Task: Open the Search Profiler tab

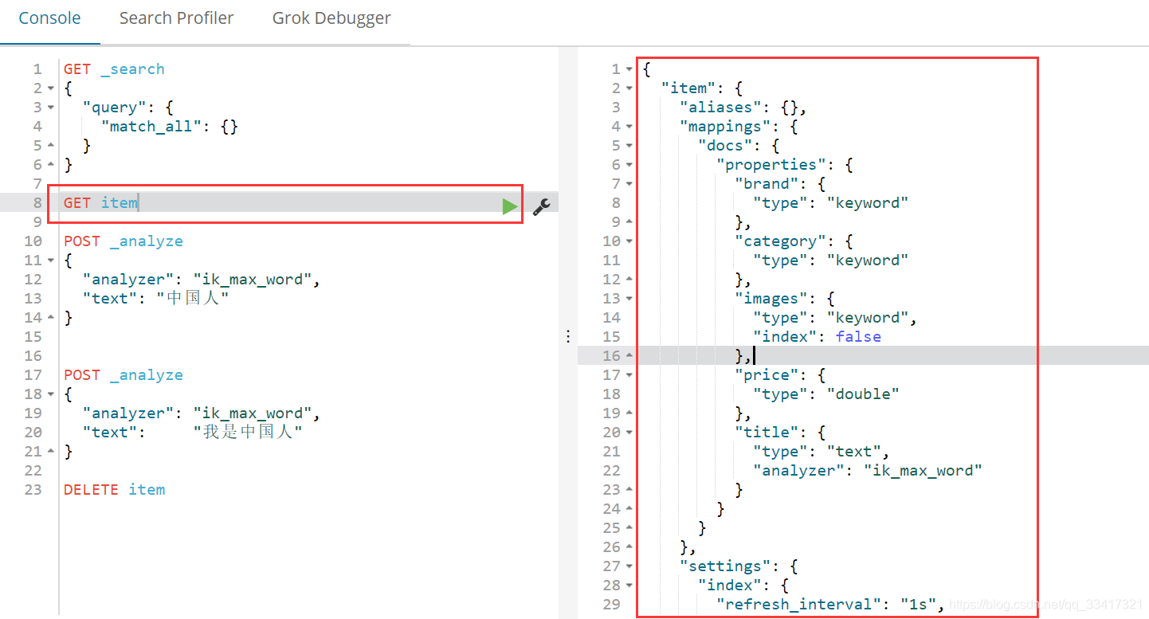Action: click(176, 18)
